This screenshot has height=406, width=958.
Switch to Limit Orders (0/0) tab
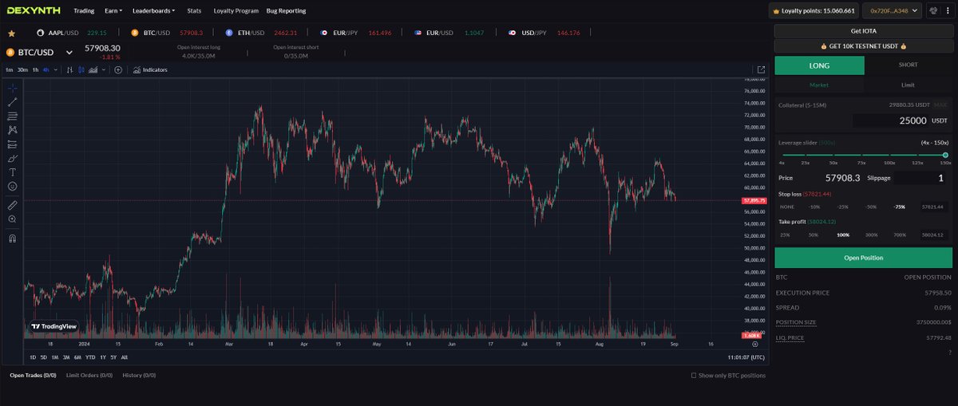click(89, 375)
